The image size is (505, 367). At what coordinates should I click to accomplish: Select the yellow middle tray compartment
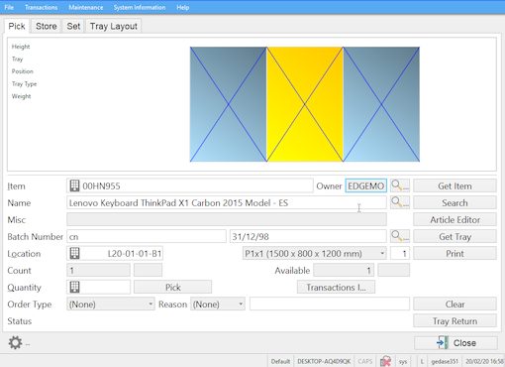[305, 104]
